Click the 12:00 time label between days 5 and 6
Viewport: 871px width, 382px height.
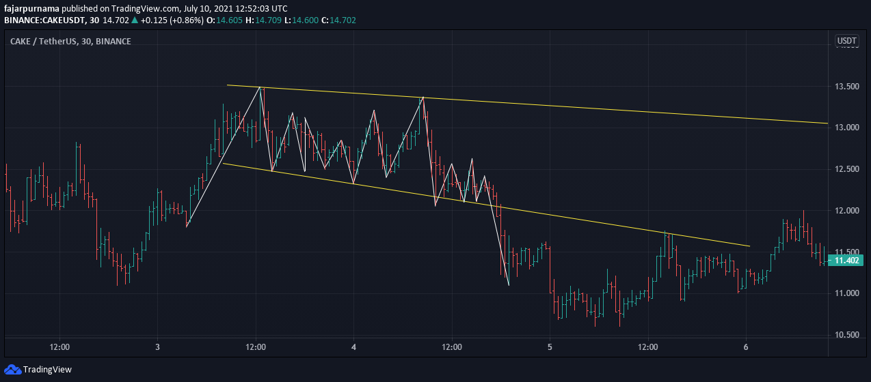(x=648, y=347)
